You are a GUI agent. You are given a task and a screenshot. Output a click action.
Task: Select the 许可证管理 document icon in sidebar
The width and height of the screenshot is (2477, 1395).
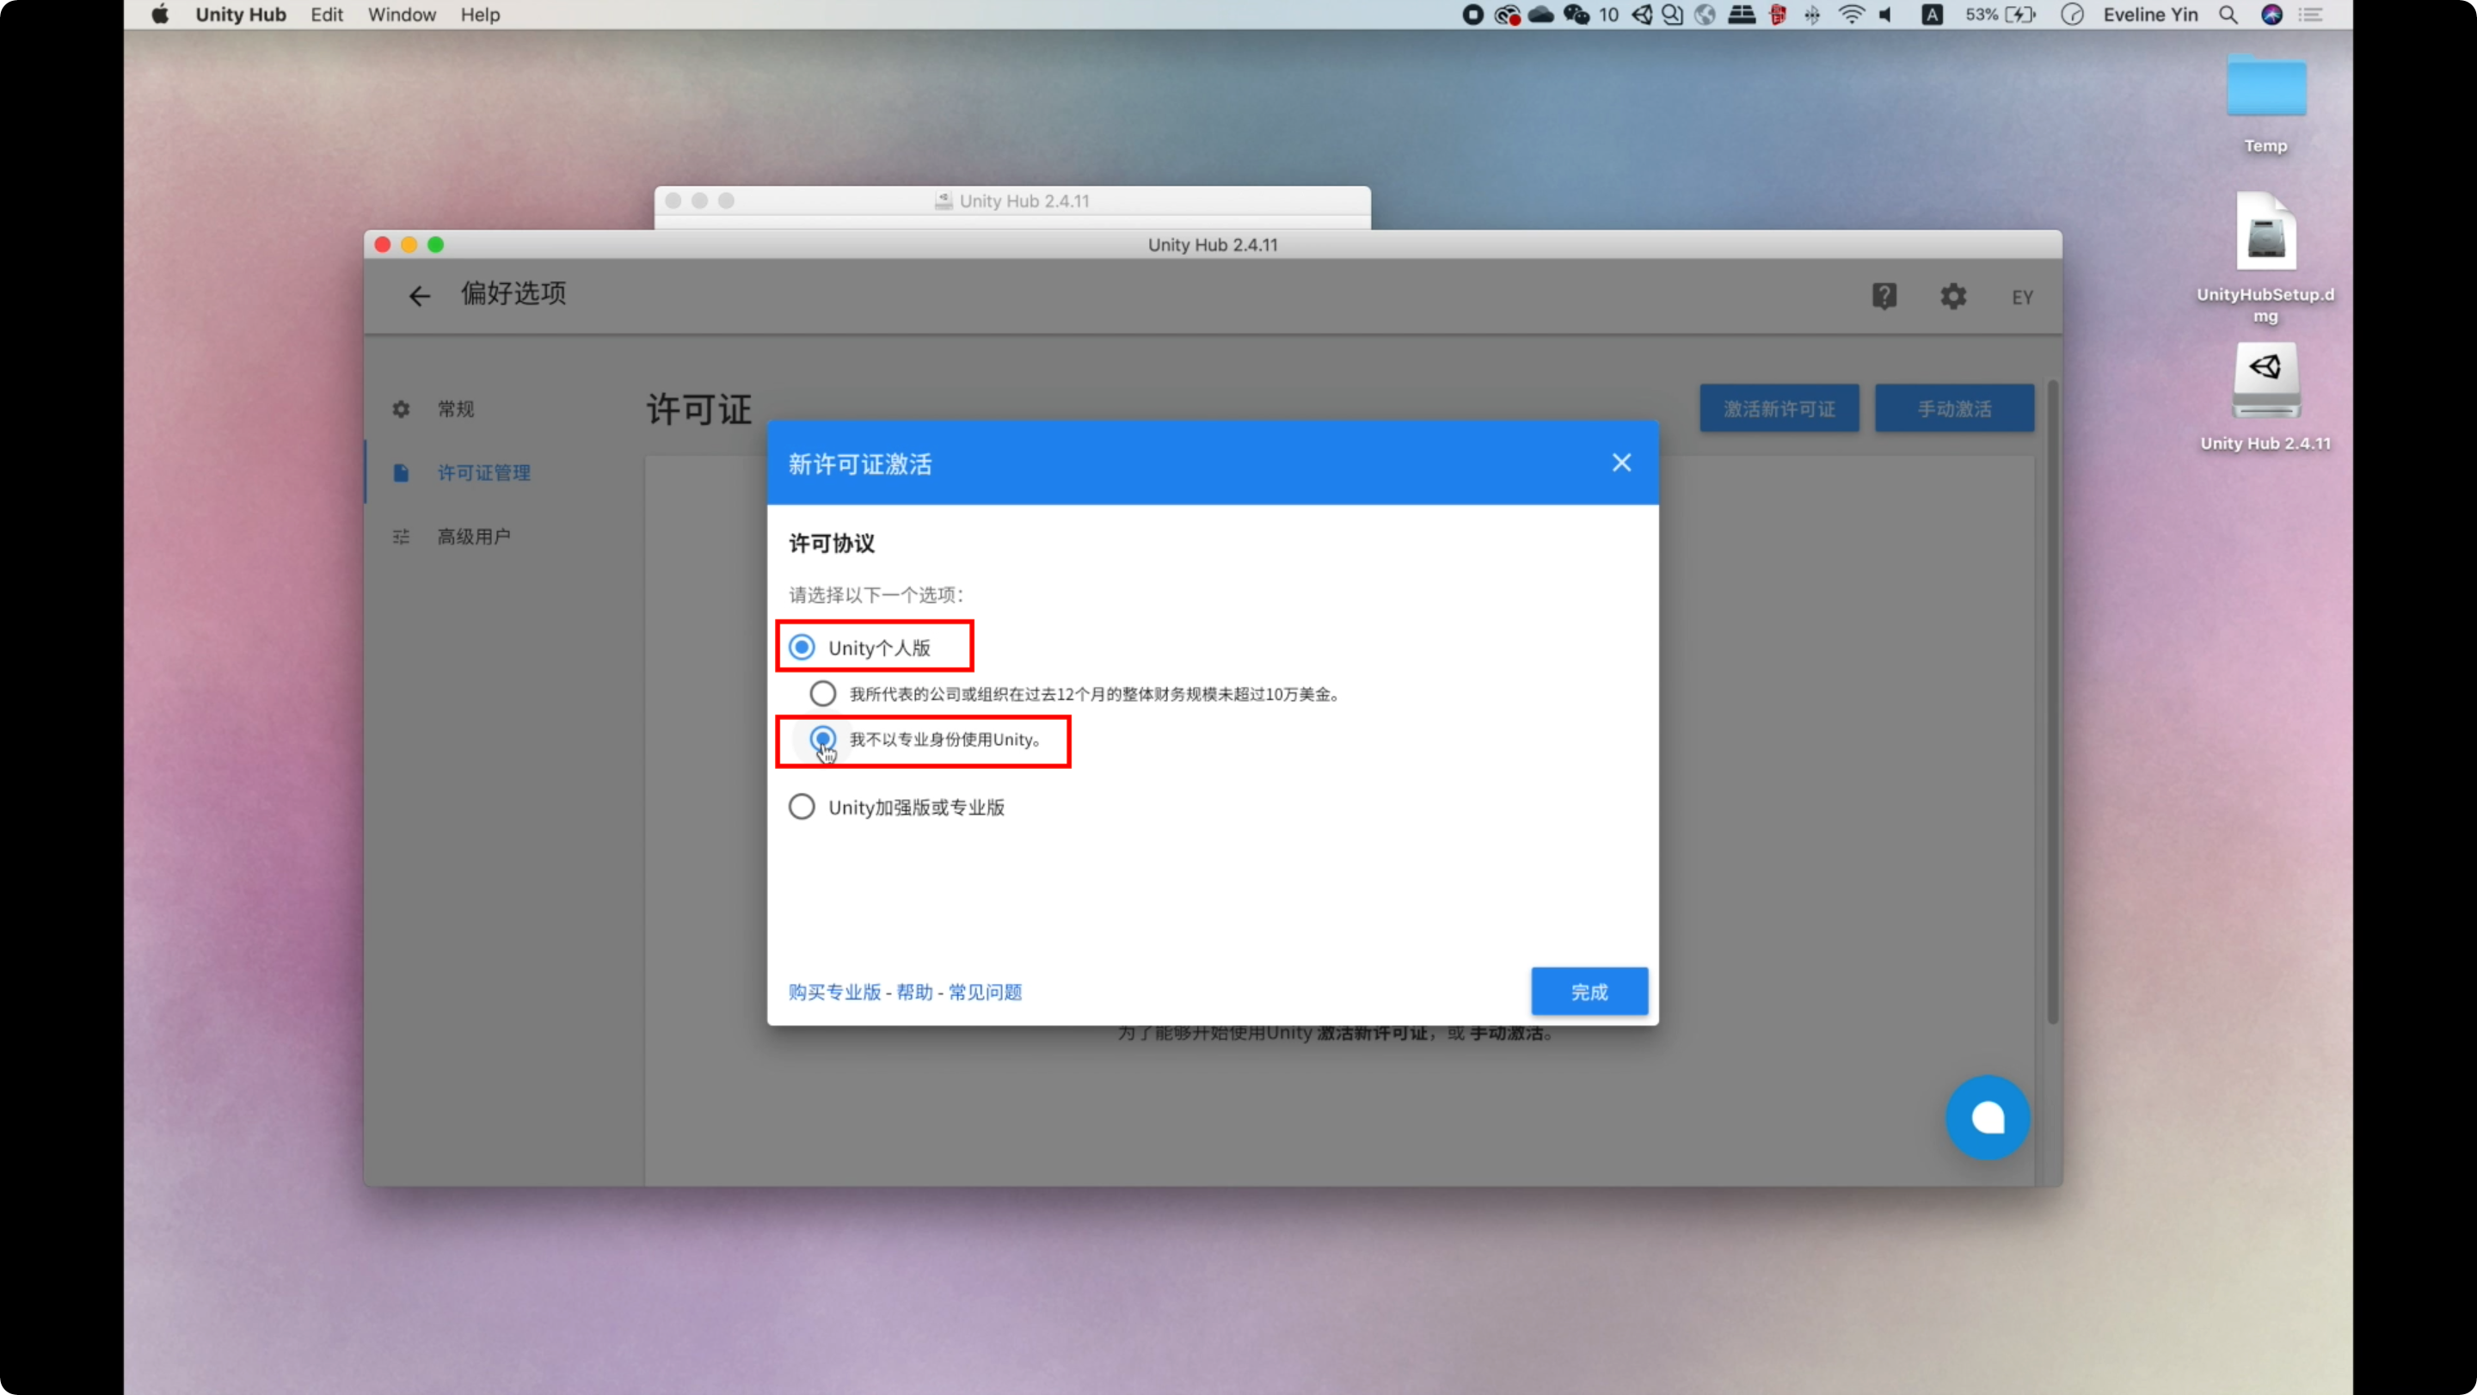pyautogui.click(x=401, y=472)
